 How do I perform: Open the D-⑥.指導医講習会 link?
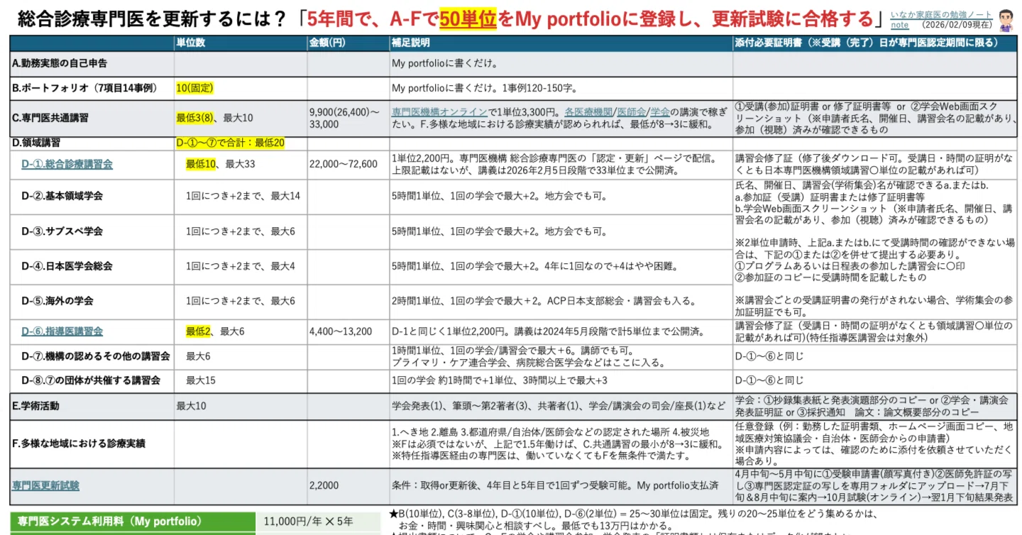pyautogui.click(x=62, y=331)
